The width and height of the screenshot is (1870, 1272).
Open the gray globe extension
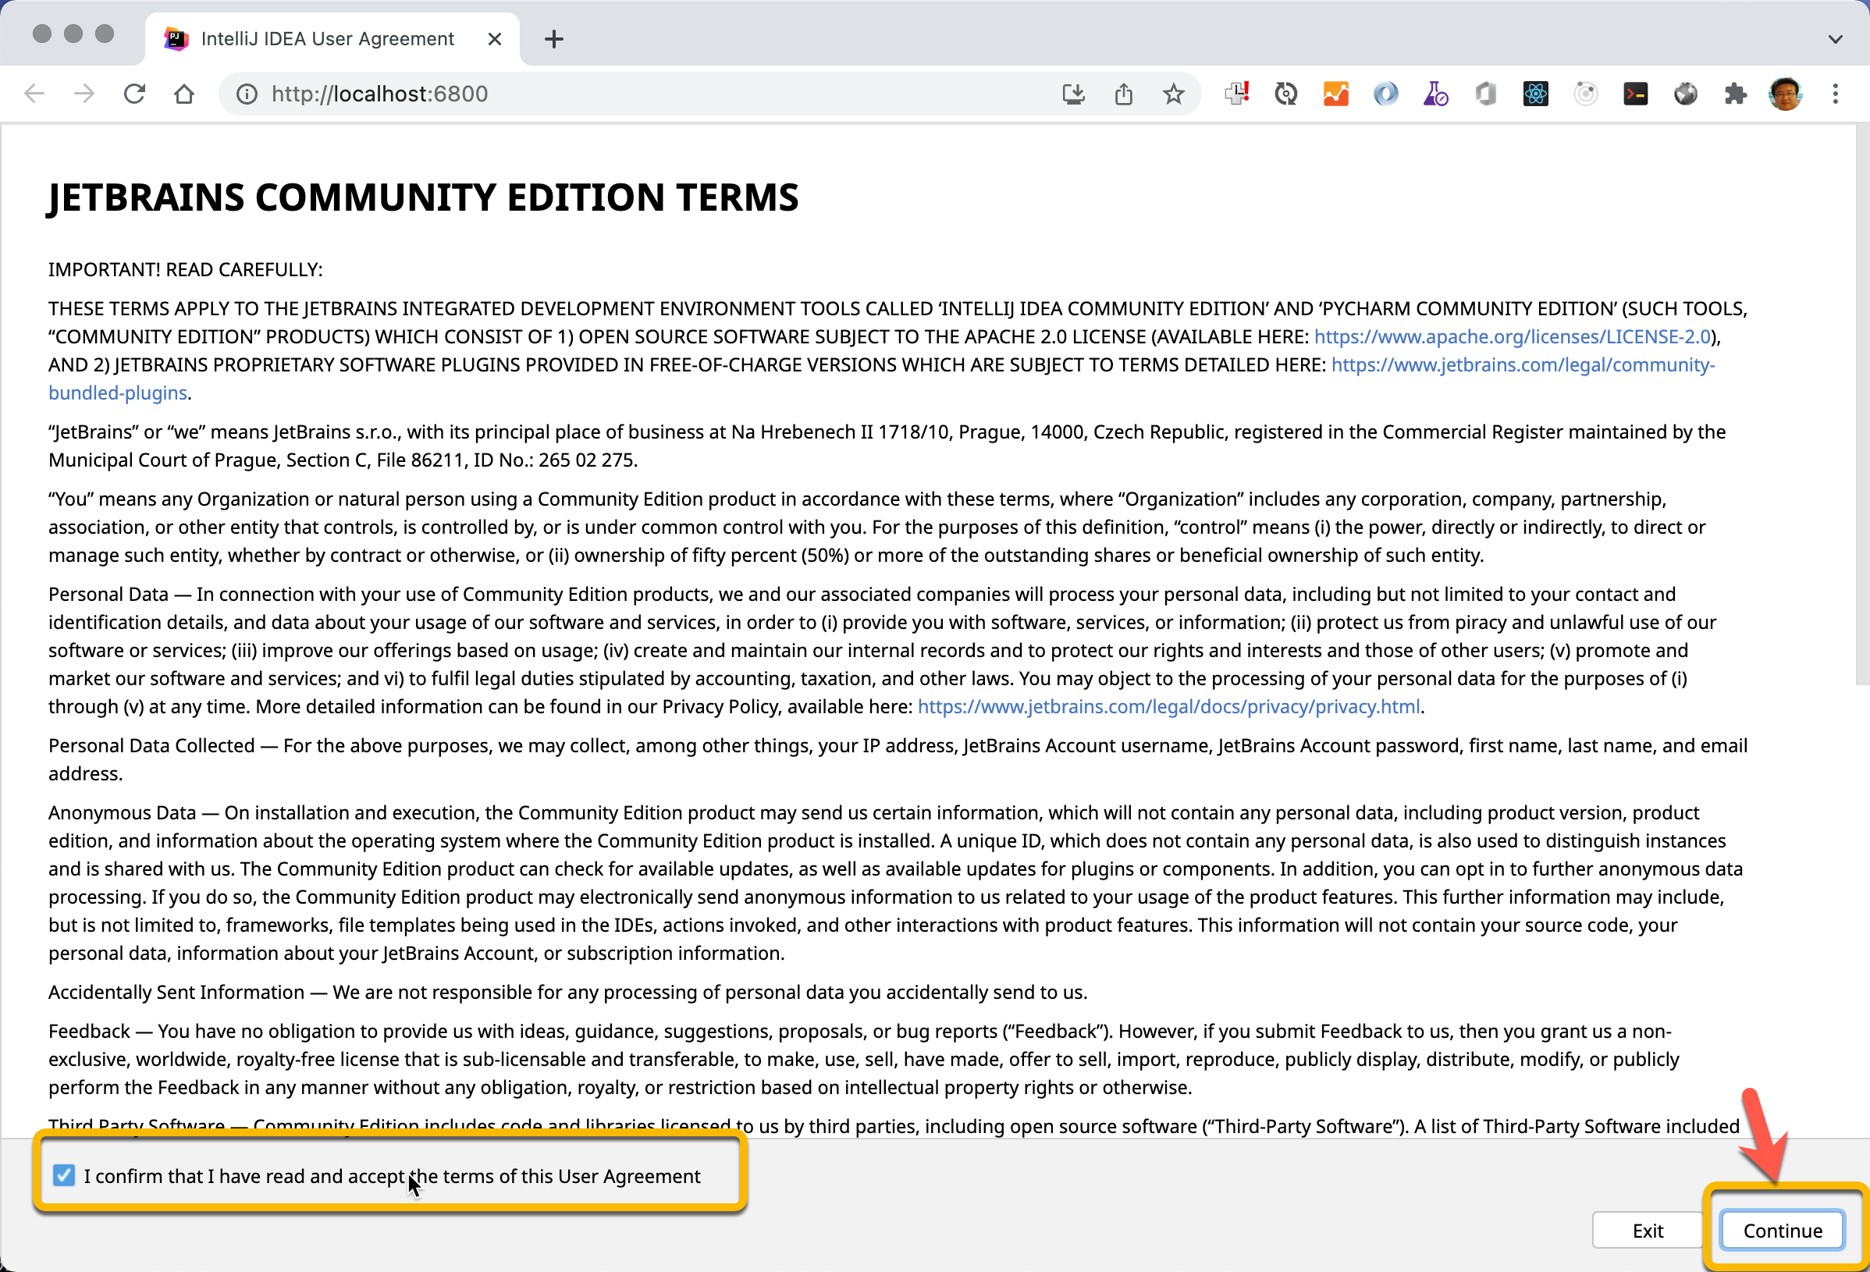click(1686, 94)
